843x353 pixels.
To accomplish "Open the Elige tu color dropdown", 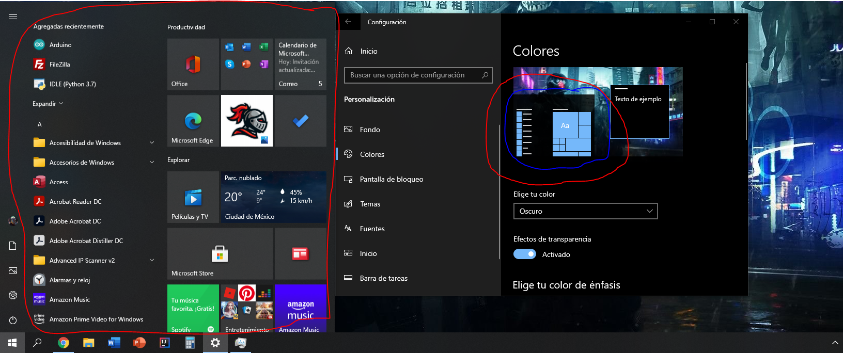I will click(x=585, y=211).
